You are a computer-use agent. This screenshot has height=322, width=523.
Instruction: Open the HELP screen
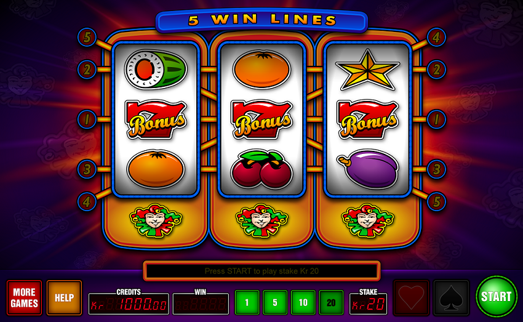coord(64,297)
